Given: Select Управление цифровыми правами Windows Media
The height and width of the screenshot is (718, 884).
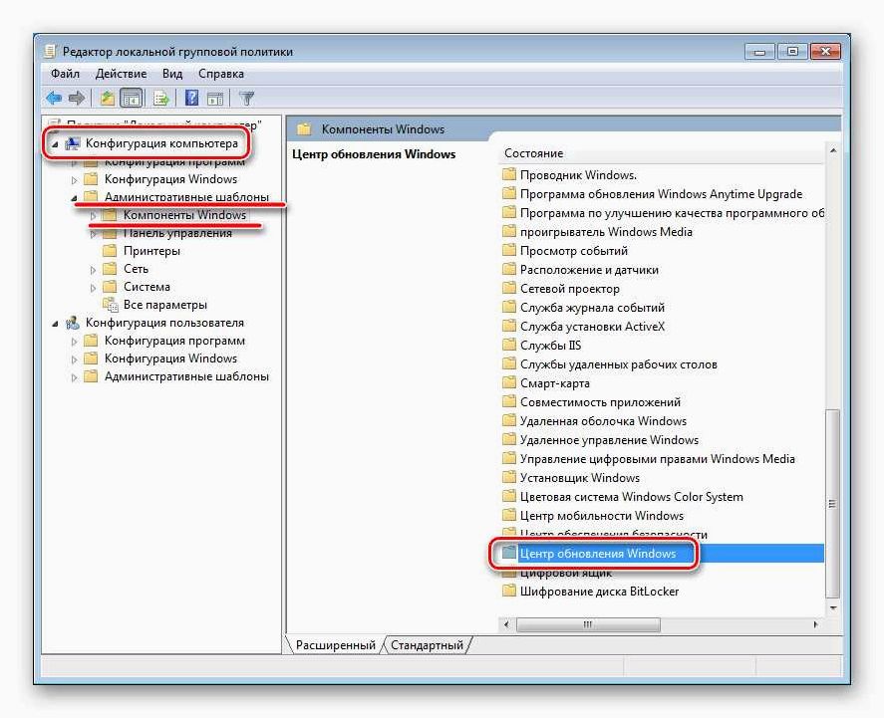Looking at the screenshot, I should [658, 459].
